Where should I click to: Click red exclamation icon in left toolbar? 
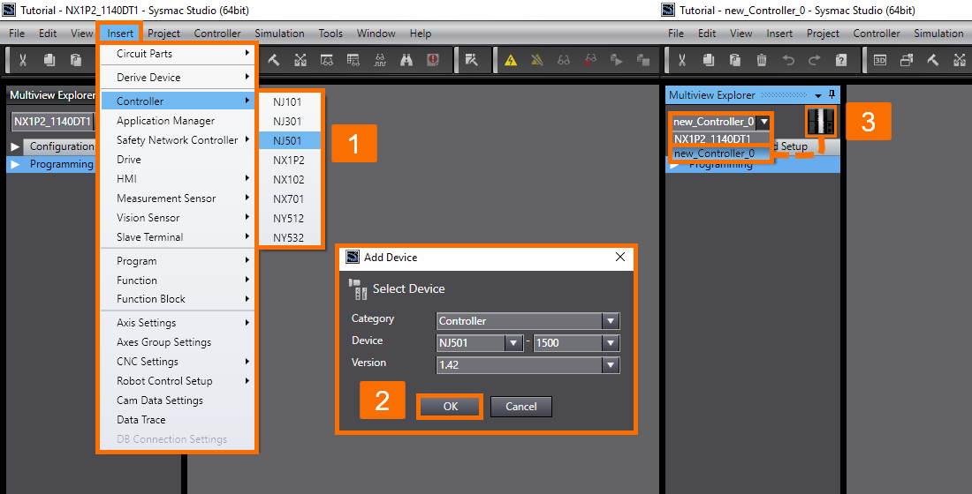click(433, 60)
